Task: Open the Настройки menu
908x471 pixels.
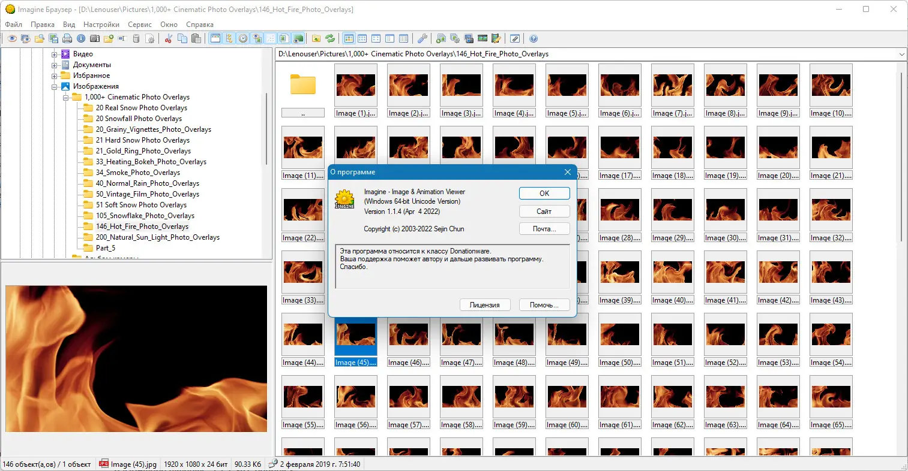Action: (101, 25)
